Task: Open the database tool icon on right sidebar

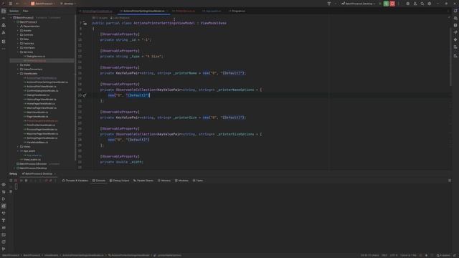Action: pyautogui.click(x=455, y=25)
